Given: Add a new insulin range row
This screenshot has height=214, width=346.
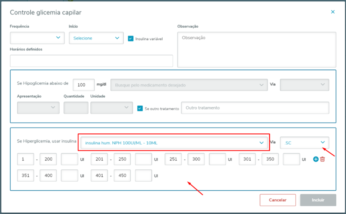Looking at the screenshot, I should tap(316, 159).
